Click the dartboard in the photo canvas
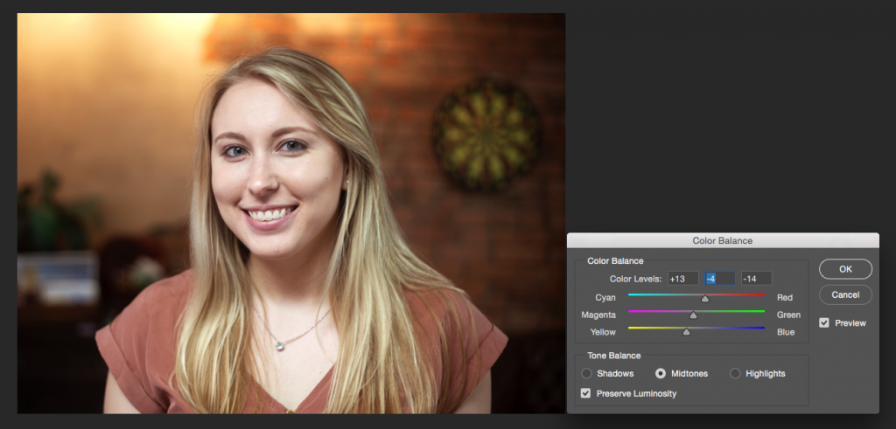Viewport: 896px width, 429px height. [x=486, y=135]
